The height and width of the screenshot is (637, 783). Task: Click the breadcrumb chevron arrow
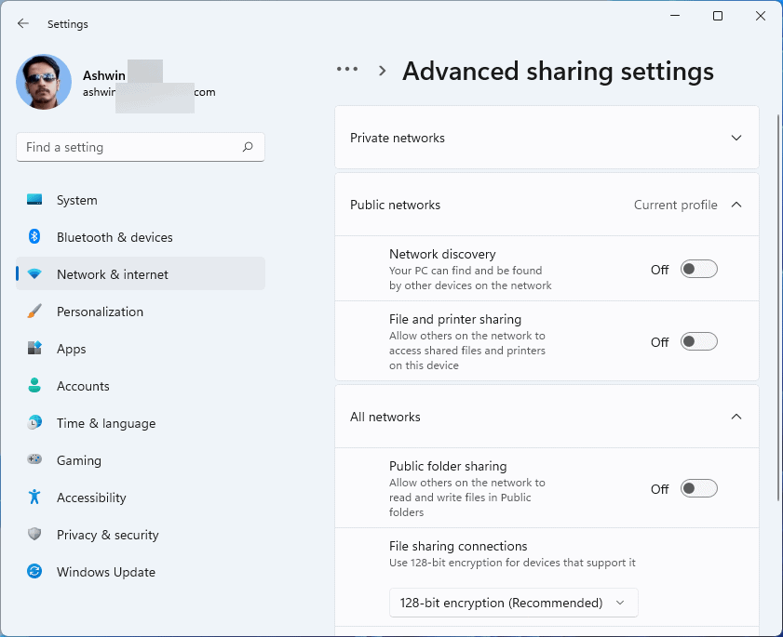[x=382, y=71]
